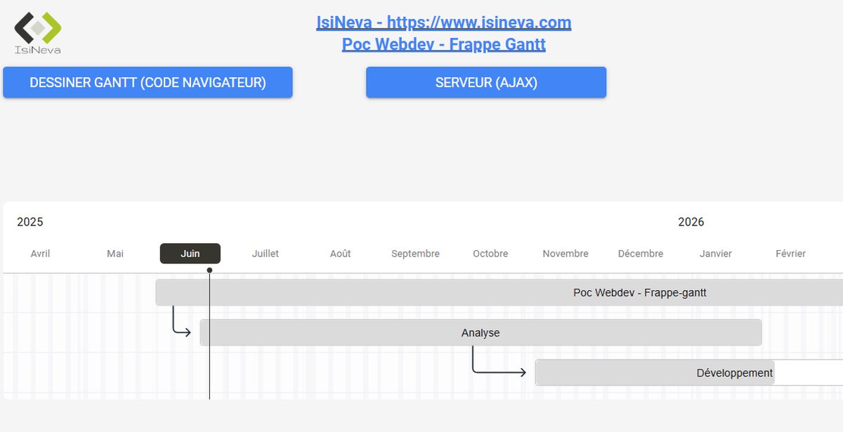This screenshot has width=843, height=432.
Task: Select the Septembre month label
Action: pyautogui.click(x=414, y=254)
